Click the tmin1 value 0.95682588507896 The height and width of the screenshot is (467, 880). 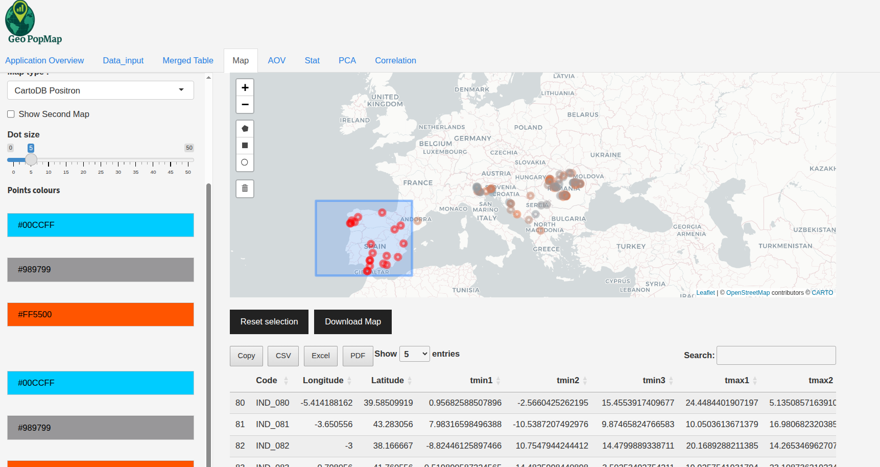(465, 403)
